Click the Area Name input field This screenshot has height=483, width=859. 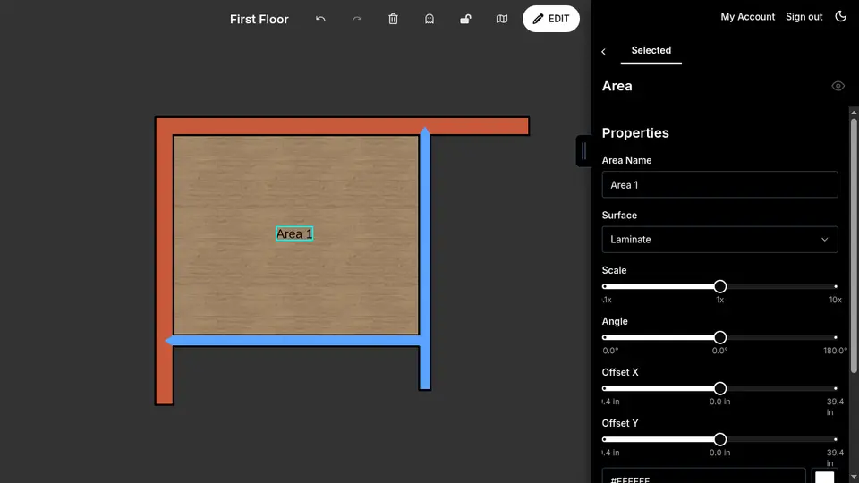point(719,184)
